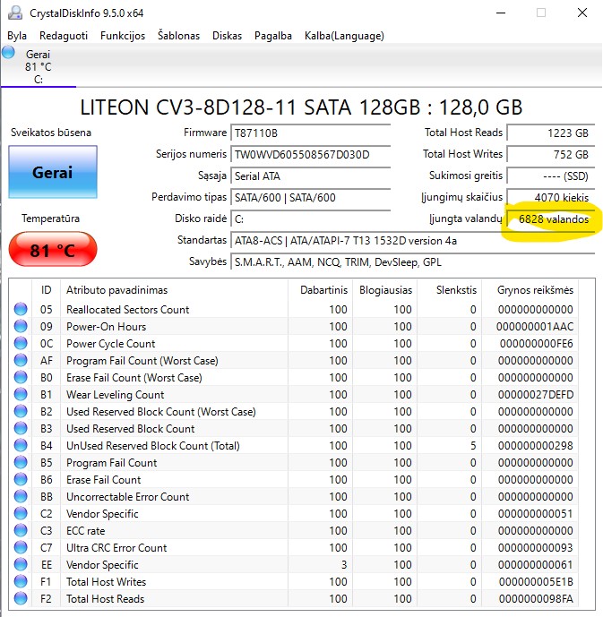Click Total Host Reads value 1223 GB
Viewport: 603px width, 617px height.
click(551, 133)
